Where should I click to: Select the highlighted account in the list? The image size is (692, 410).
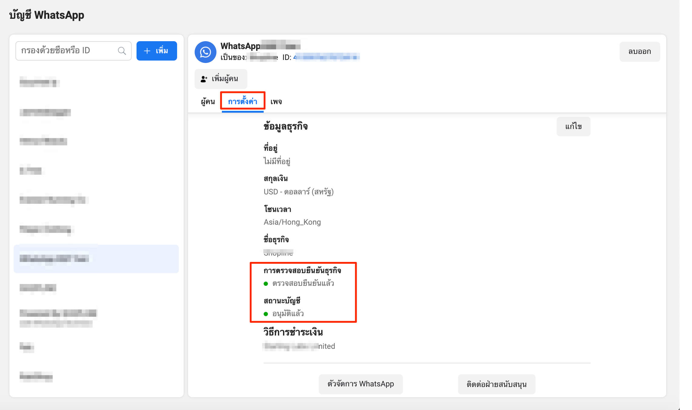(96, 259)
